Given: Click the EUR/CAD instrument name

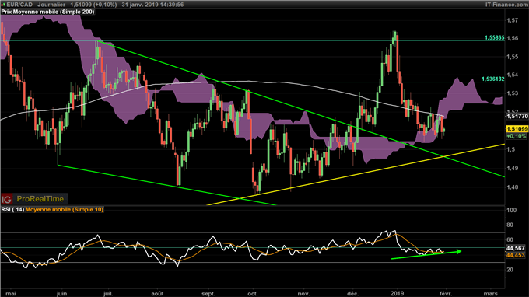Looking at the screenshot, I should pyautogui.click(x=19, y=5).
